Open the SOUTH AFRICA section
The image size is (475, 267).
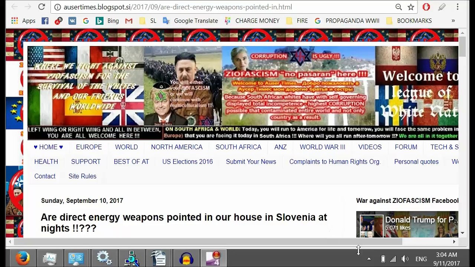point(238,147)
